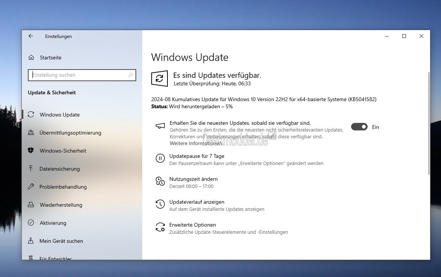Minimize the Einstellungen window
The image size is (441, 277).
pos(387,36)
